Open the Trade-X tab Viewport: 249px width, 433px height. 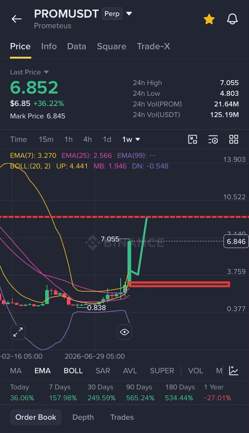tap(154, 46)
